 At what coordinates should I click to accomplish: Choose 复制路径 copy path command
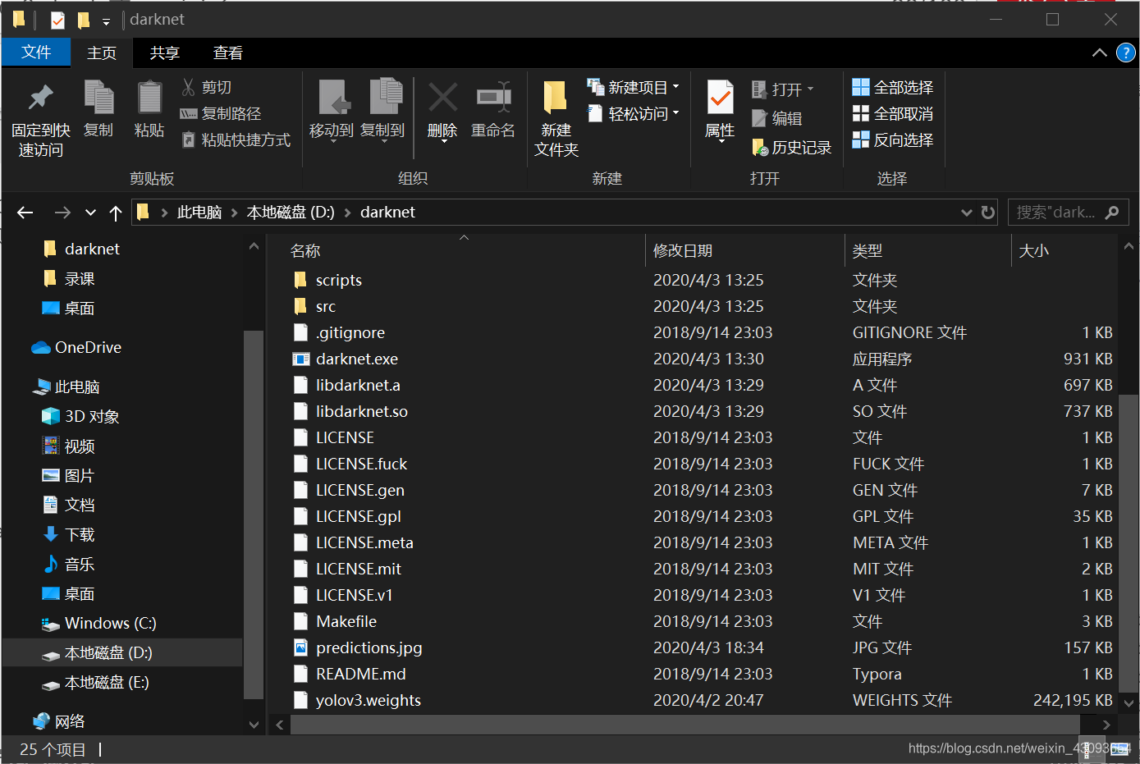(x=220, y=113)
